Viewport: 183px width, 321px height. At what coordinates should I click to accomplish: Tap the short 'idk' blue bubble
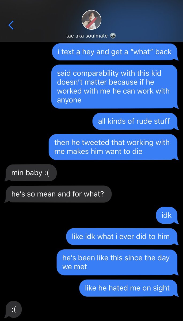tap(167, 215)
